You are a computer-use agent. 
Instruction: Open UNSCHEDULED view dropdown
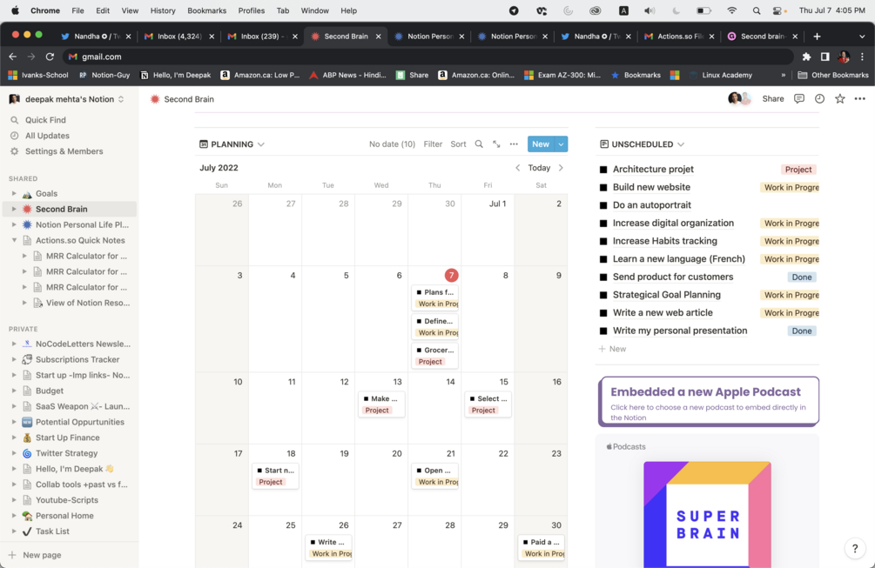pos(642,144)
